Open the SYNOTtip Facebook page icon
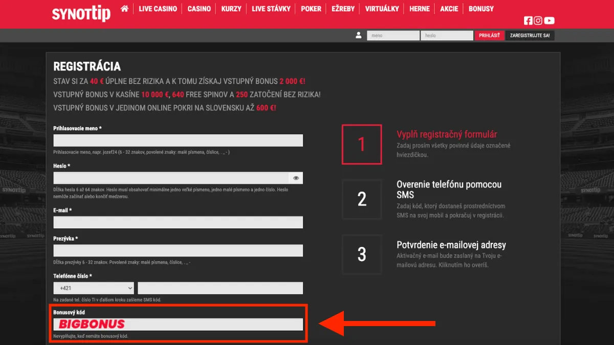The width and height of the screenshot is (614, 345). tap(528, 20)
